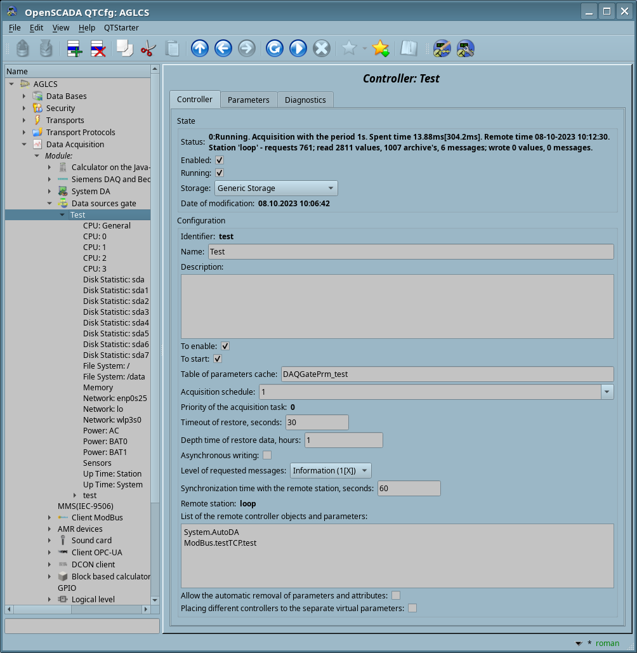
Task: Click the Transport Protocols folder icon
Action: tap(37, 133)
